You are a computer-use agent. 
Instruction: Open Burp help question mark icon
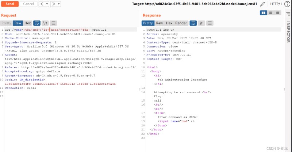pyautogui.click(x=287, y=4)
